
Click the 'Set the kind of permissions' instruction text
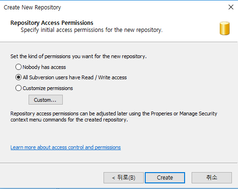click(x=79, y=56)
